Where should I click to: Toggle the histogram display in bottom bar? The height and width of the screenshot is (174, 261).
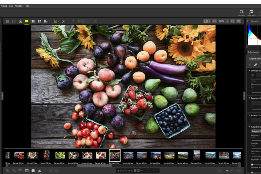pos(39,171)
